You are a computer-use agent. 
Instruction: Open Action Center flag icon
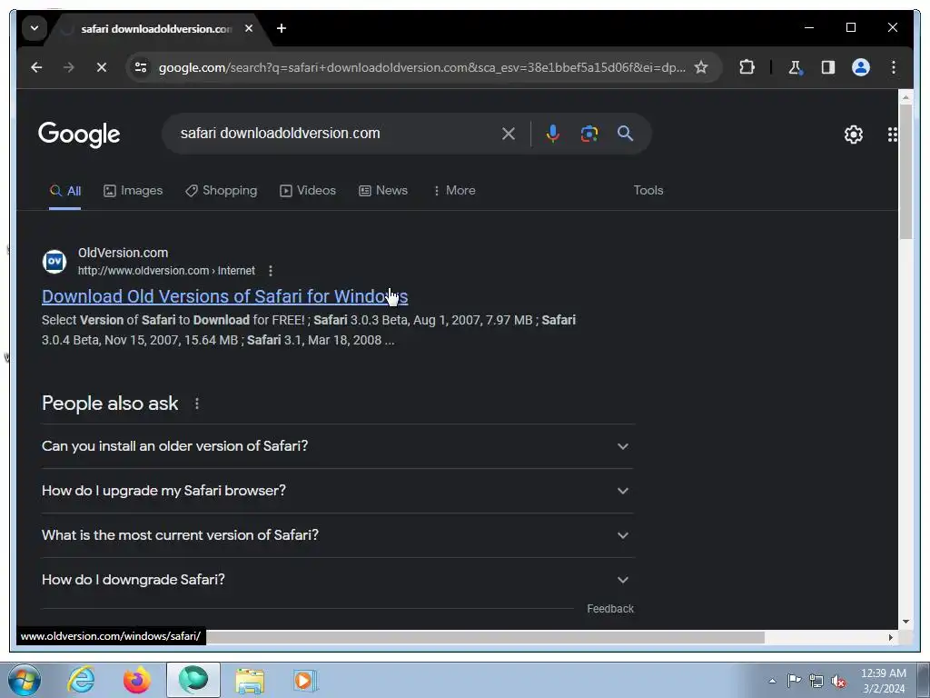[x=794, y=681]
